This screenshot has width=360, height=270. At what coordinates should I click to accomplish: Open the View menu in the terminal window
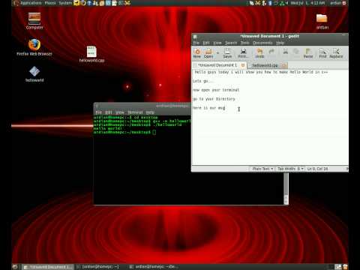point(120,112)
